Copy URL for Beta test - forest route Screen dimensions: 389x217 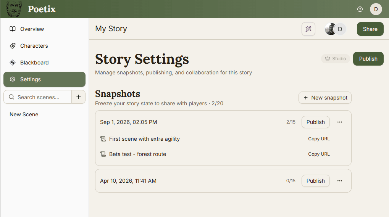click(319, 154)
